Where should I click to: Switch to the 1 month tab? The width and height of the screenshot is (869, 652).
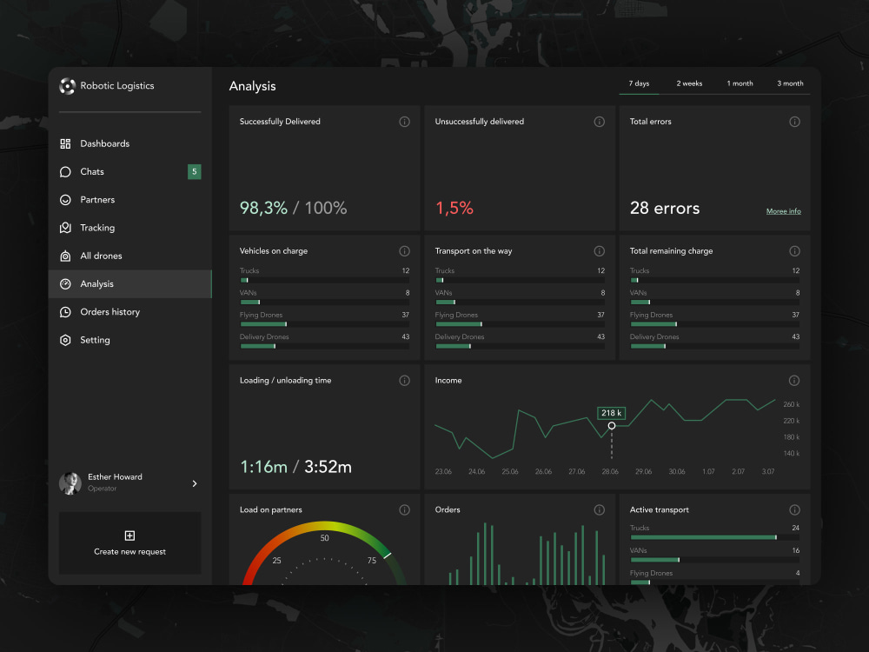click(x=740, y=83)
